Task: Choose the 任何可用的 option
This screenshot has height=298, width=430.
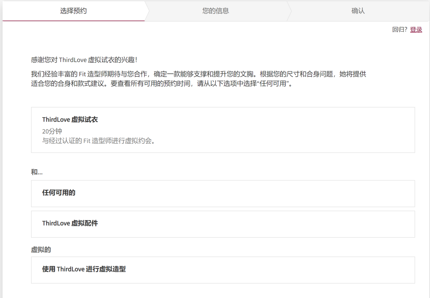Action: click(x=59, y=193)
